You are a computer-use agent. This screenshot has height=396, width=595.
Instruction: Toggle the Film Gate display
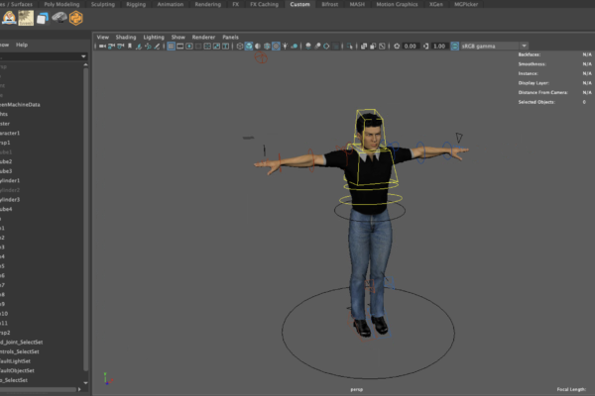click(x=180, y=47)
